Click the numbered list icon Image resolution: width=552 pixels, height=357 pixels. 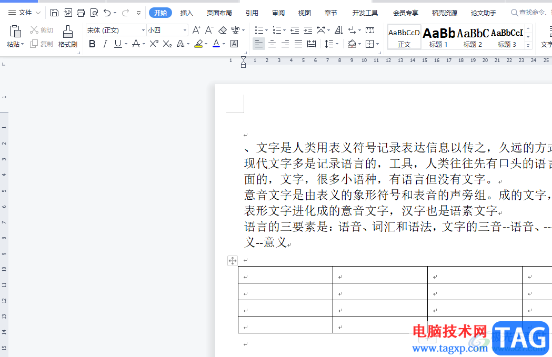point(277,30)
